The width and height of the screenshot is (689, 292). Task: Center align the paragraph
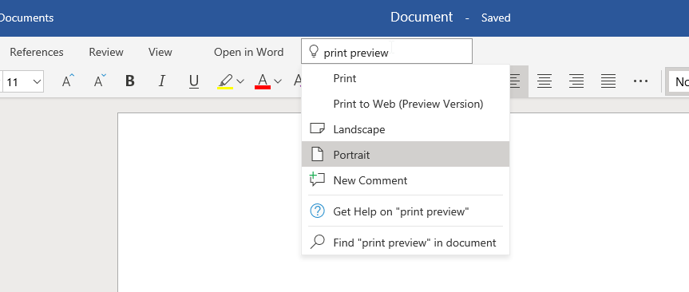(544, 81)
